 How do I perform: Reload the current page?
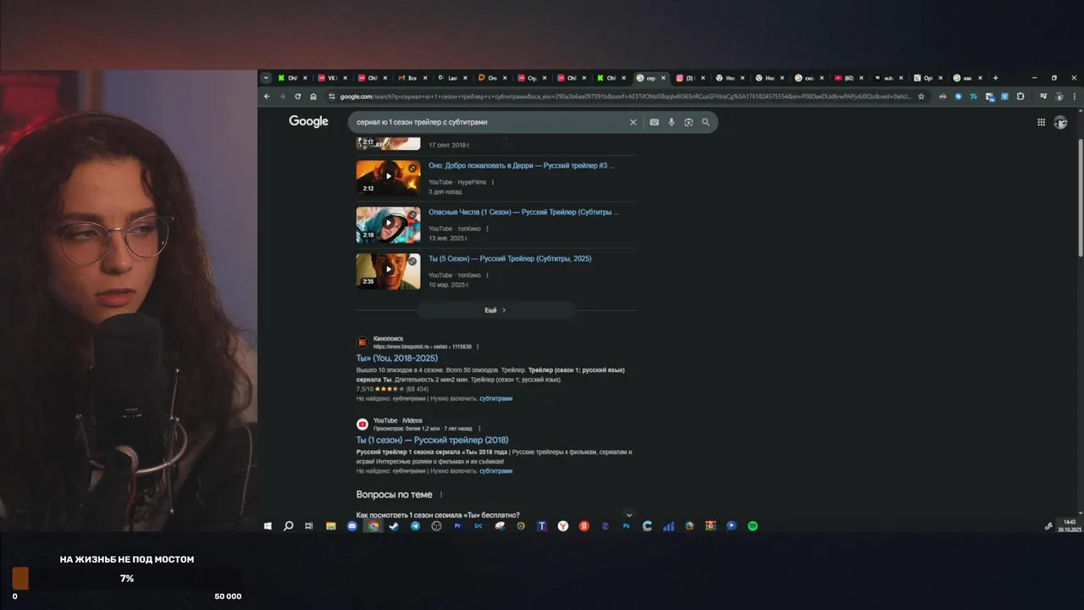point(297,97)
